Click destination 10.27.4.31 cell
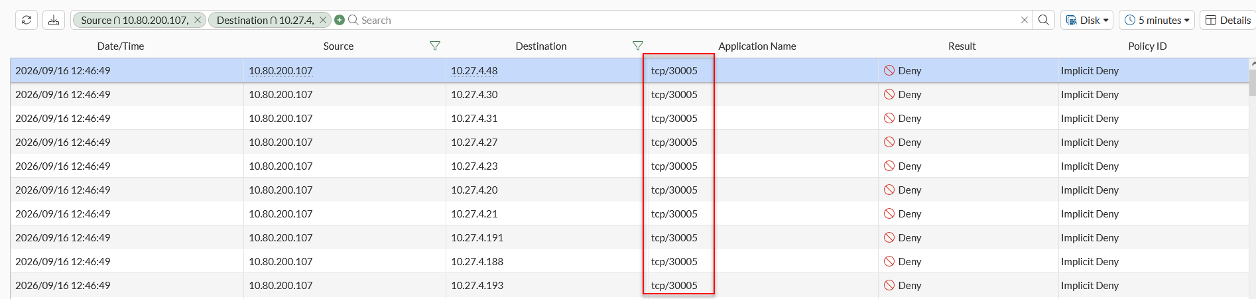This screenshot has width=1256, height=299. coord(474,119)
